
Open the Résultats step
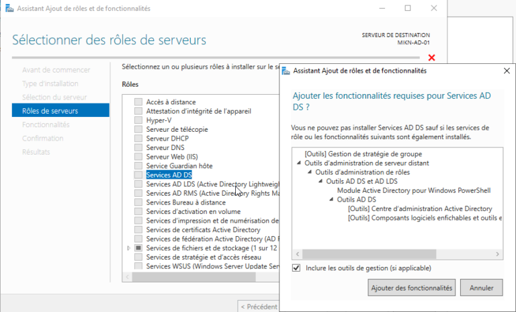coord(36,152)
